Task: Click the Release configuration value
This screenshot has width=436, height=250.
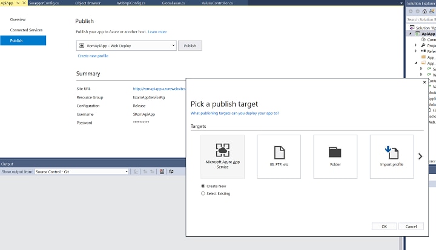Action: pos(139,106)
